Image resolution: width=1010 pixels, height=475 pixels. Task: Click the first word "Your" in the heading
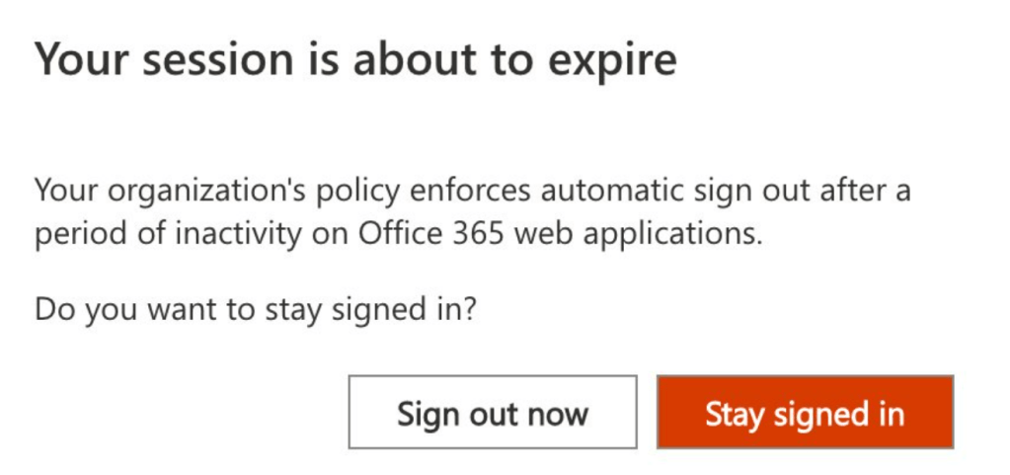[77, 60]
